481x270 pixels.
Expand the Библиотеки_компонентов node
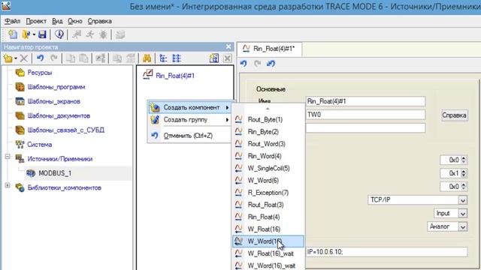(8, 185)
